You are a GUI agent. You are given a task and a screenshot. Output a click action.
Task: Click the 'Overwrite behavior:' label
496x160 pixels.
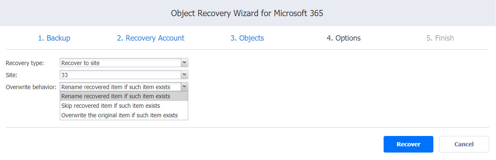31,87
